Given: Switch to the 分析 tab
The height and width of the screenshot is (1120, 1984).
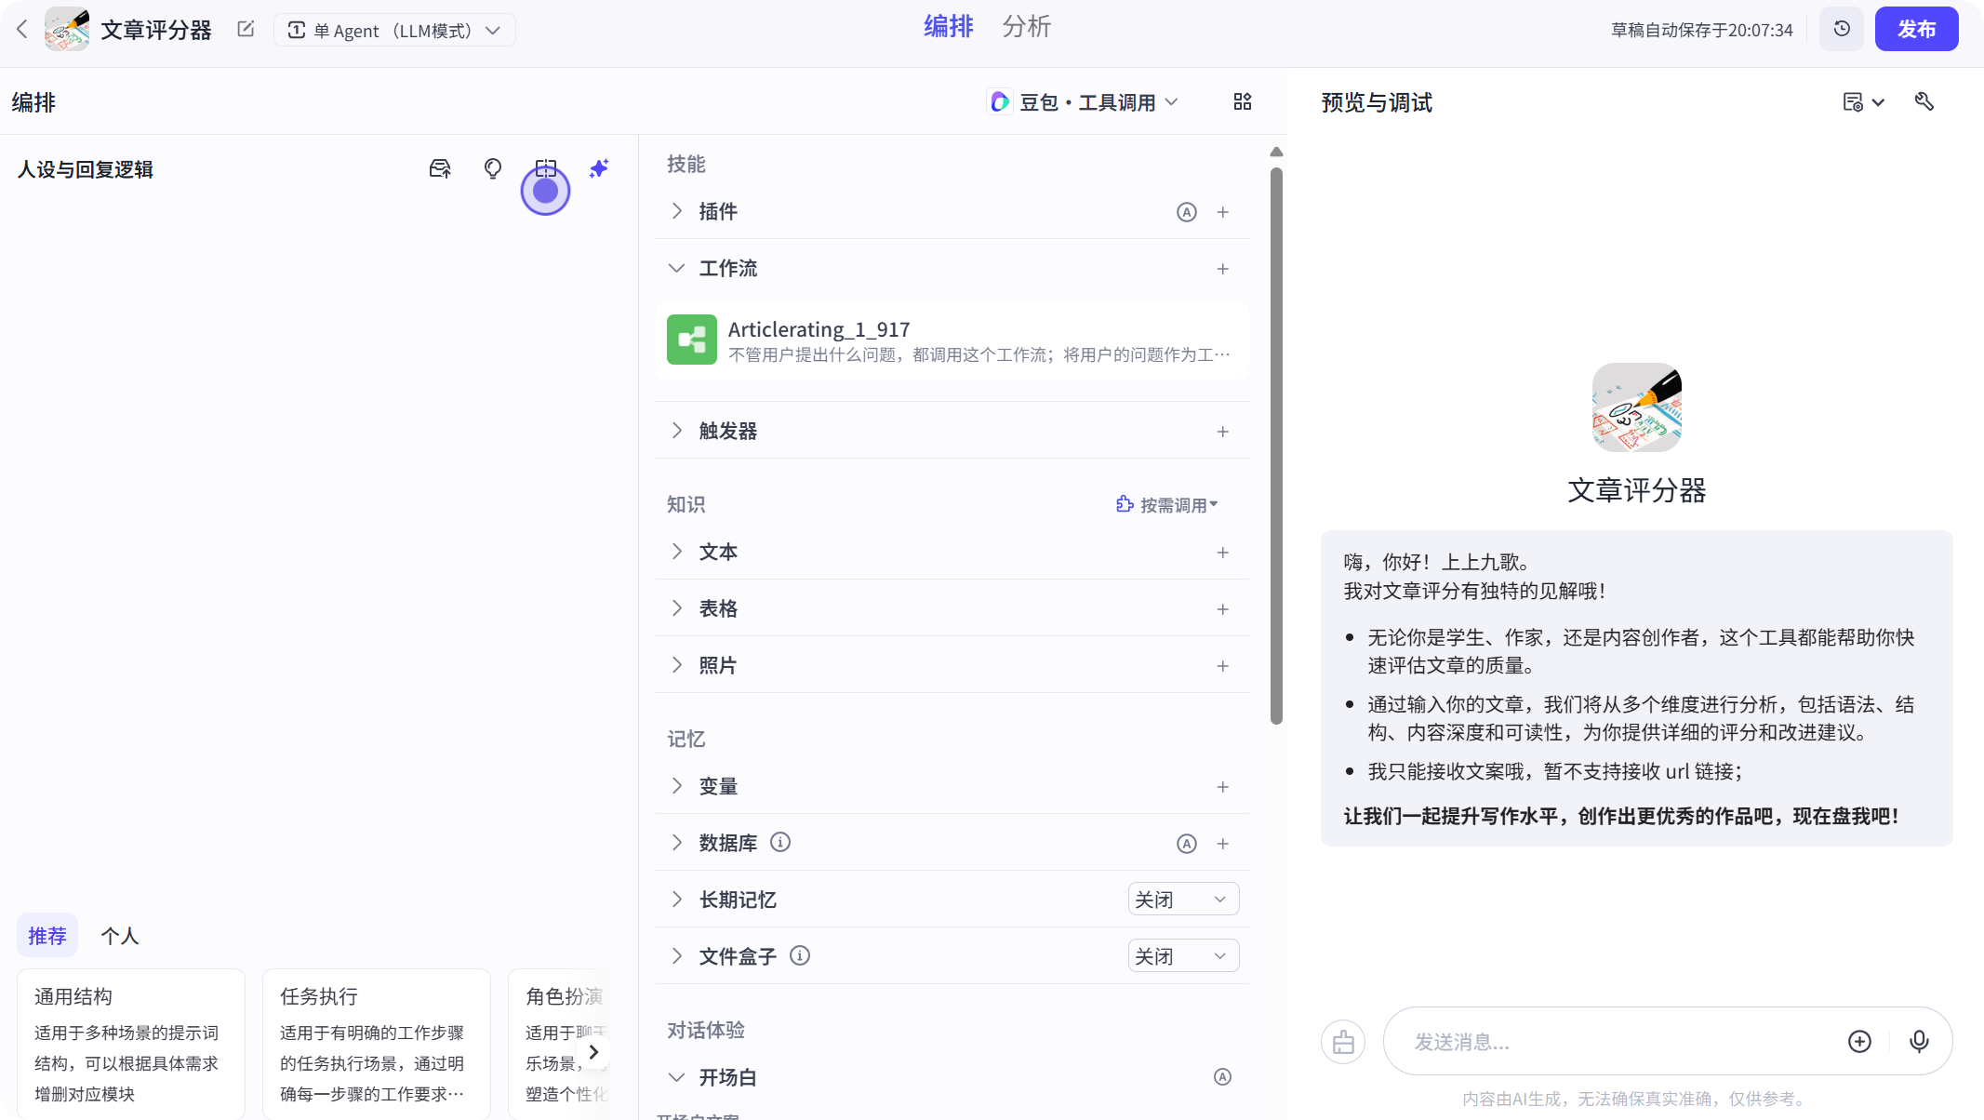Looking at the screenshot, I should (1026, 27).
